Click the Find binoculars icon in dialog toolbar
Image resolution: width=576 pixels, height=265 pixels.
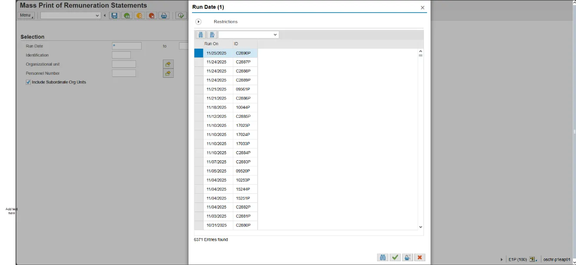click(201, 35)
